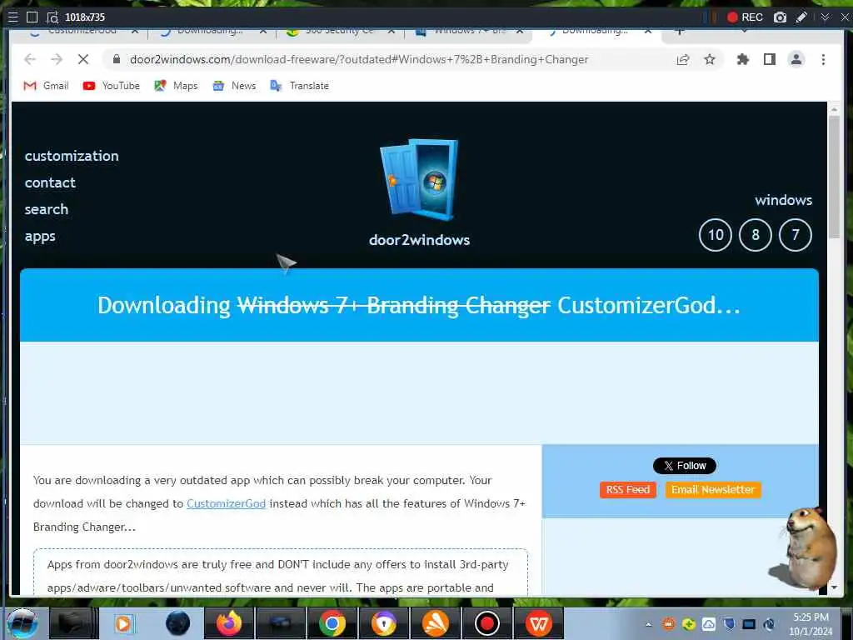The width and height of the screenshot is (853, 640).
Task: Click the windows label above version circles
Action: (783, 200)
